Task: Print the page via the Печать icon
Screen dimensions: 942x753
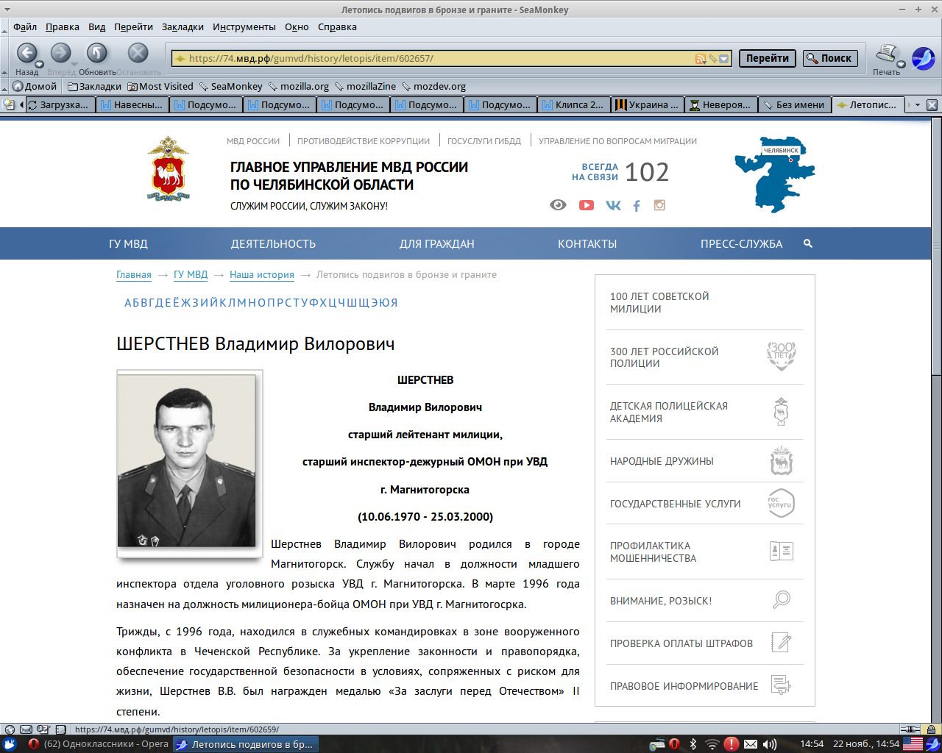Action: [x=885, y=53]
